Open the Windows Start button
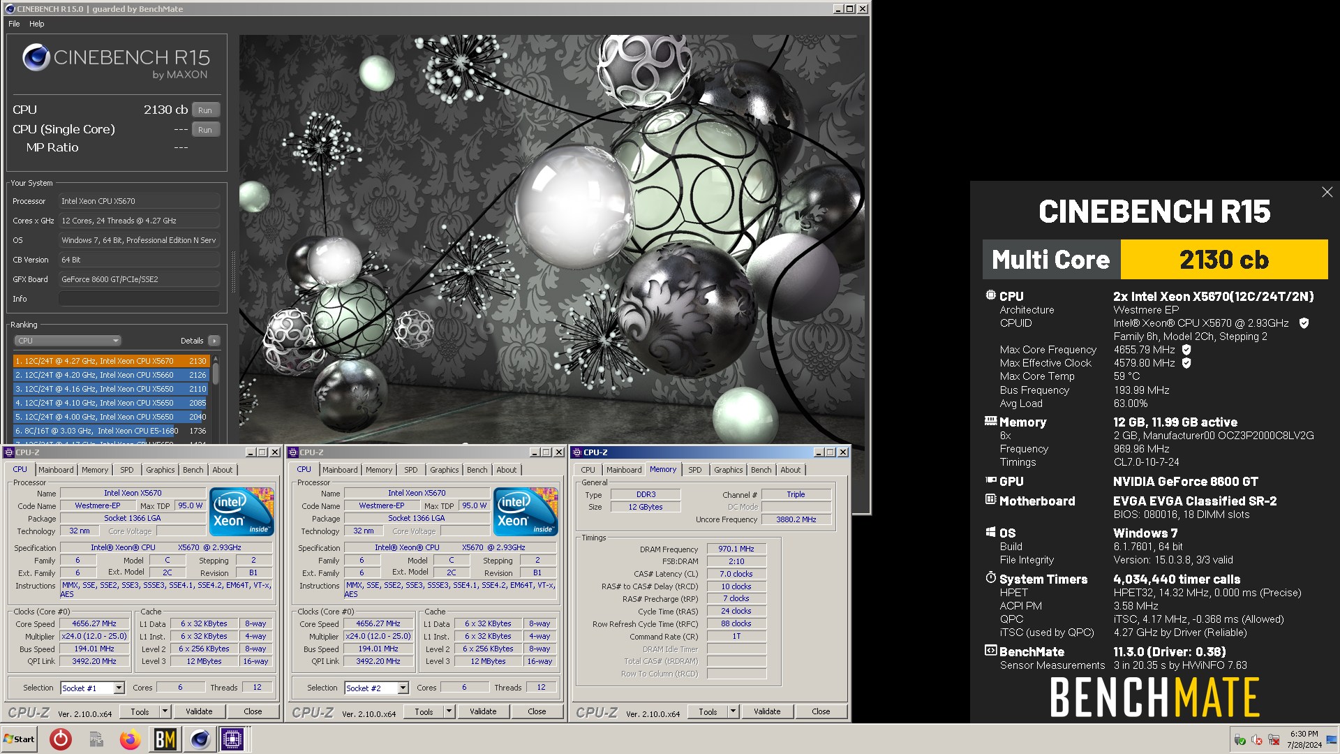The image size is (1340, 754). [x=20, y=739]
